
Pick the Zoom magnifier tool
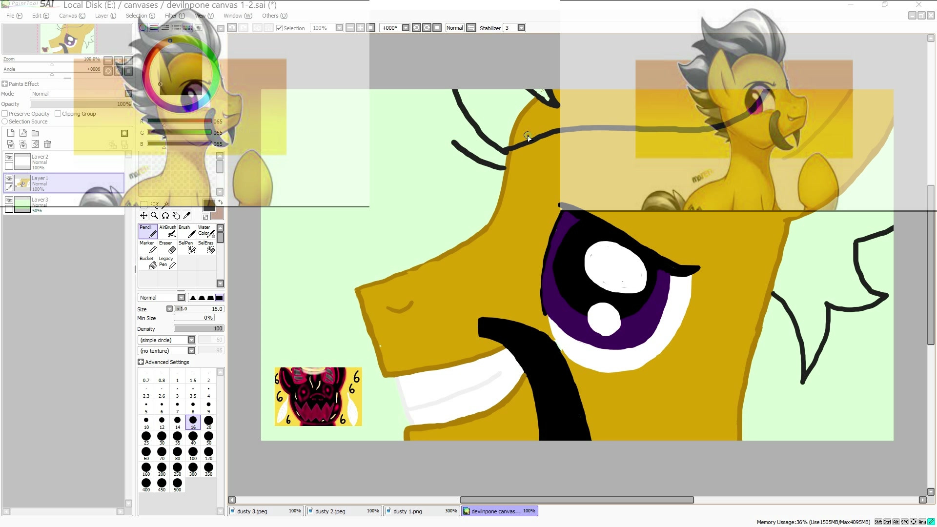pyautogui.click(x=154, y=216)
